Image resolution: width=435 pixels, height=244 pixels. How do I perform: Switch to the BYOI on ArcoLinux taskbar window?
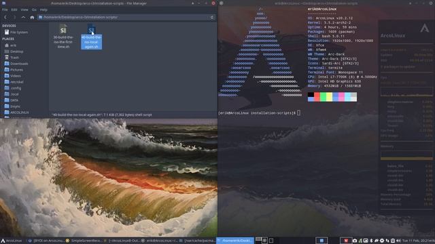pos(46,241)
